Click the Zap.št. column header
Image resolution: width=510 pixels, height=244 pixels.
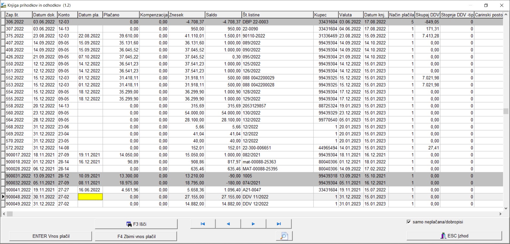(x=18, y=15)
